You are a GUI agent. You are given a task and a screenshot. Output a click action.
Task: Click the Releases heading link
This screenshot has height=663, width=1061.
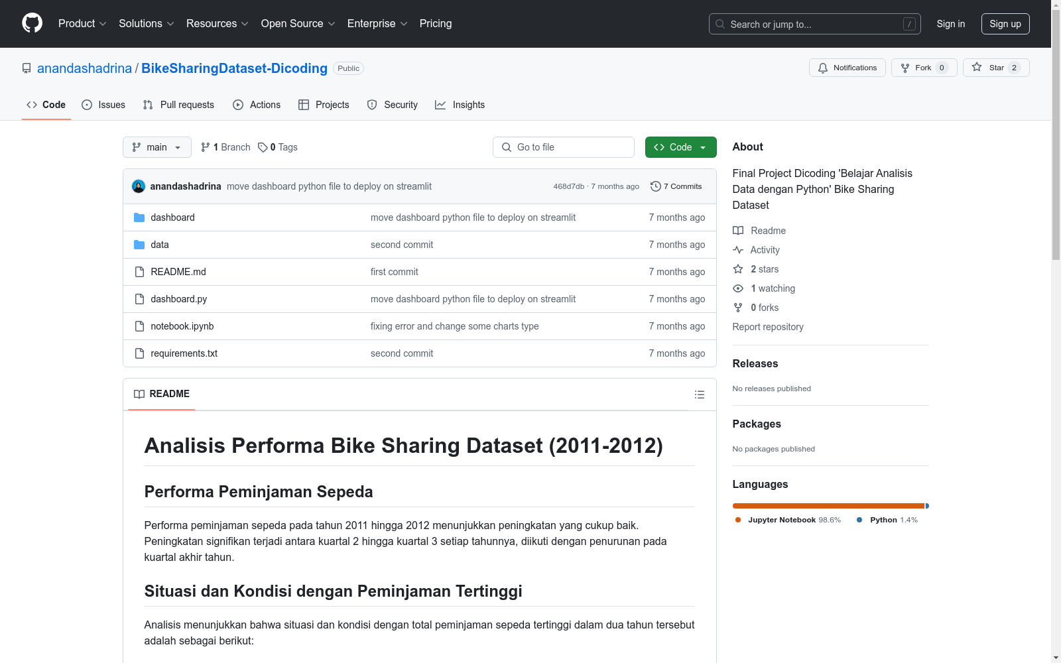point(755,363)
